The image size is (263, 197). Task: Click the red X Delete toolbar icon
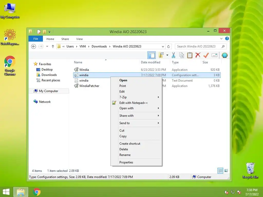[198, 55]
